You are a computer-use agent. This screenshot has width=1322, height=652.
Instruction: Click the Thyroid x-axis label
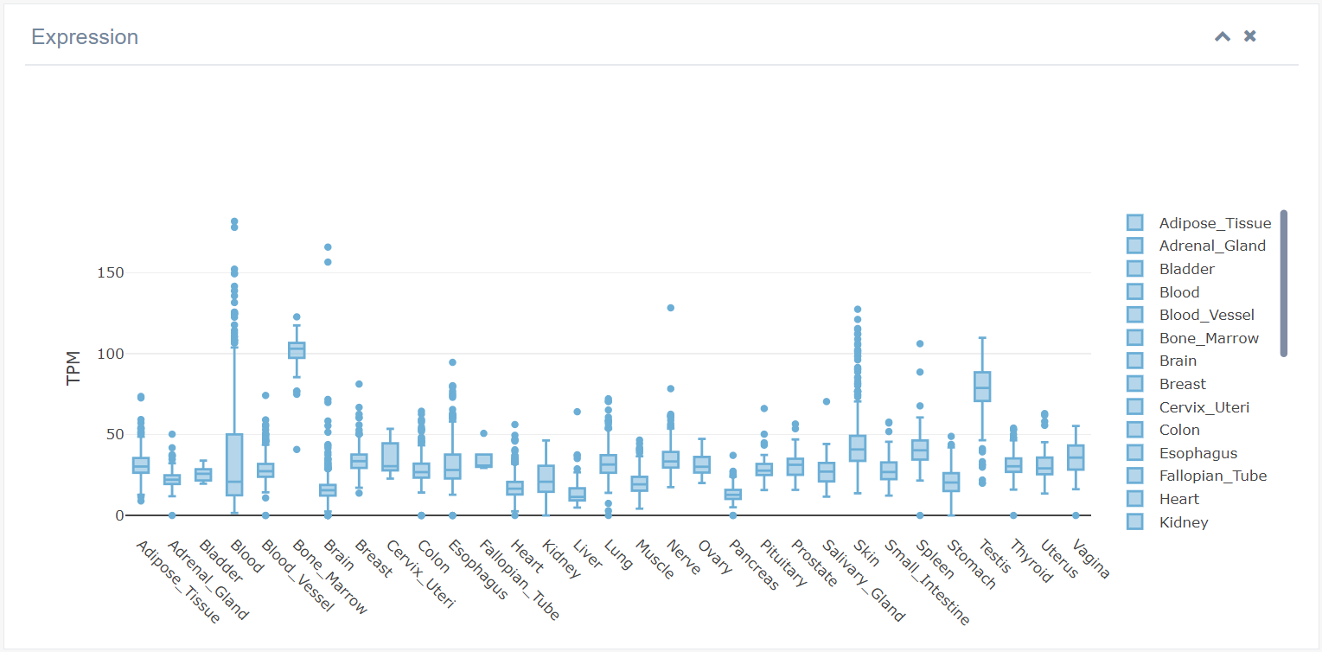[x=1031, y=560]
